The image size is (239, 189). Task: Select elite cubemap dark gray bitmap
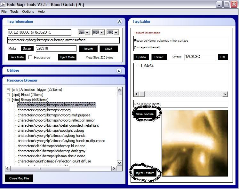pos(52,151)
